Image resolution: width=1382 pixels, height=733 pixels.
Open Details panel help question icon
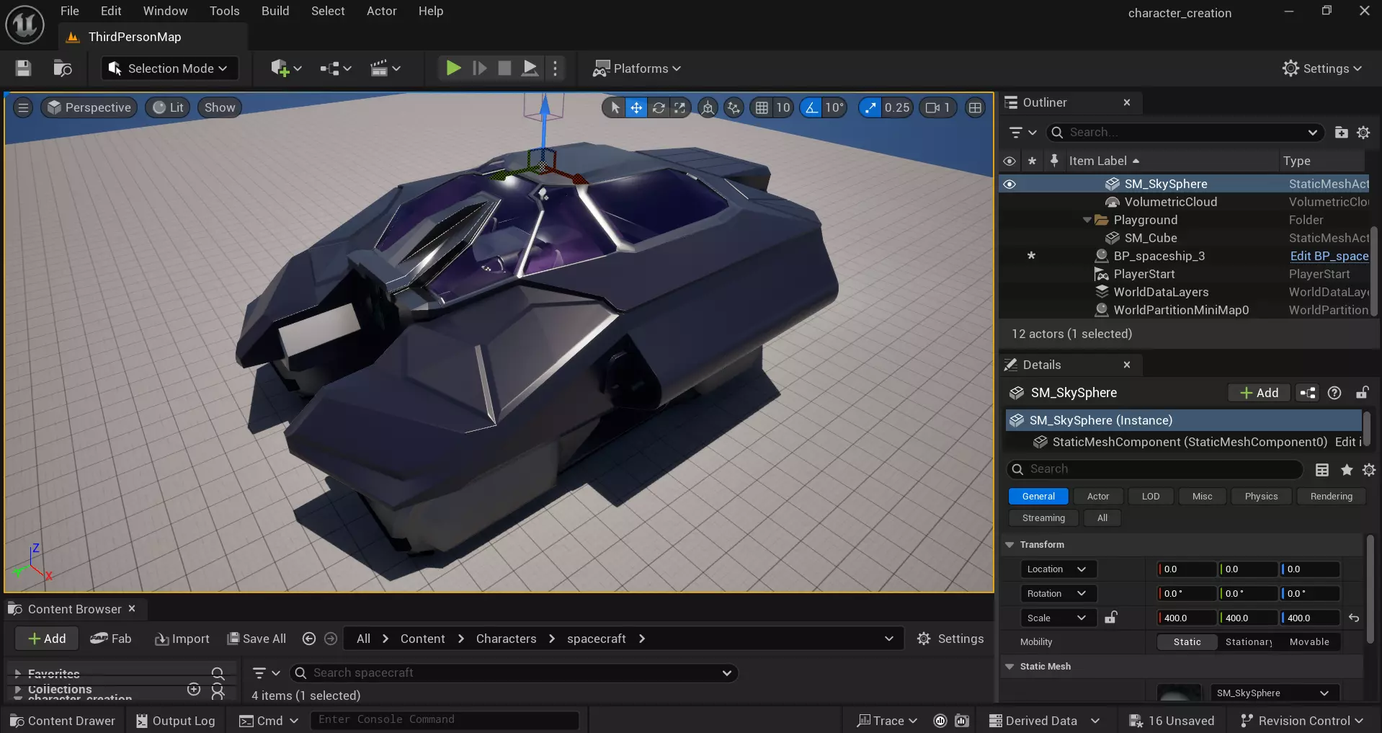point(1334,393)
